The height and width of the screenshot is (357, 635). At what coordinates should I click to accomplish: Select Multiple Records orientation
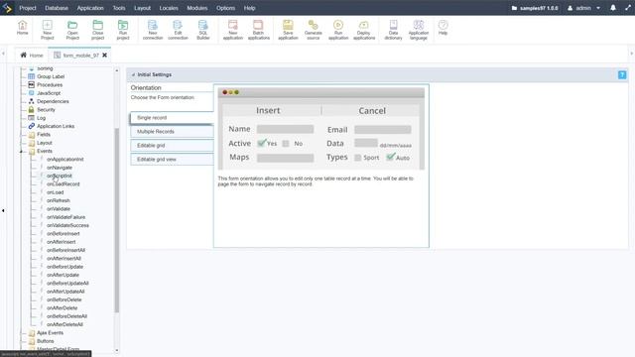tap(172, 132)
